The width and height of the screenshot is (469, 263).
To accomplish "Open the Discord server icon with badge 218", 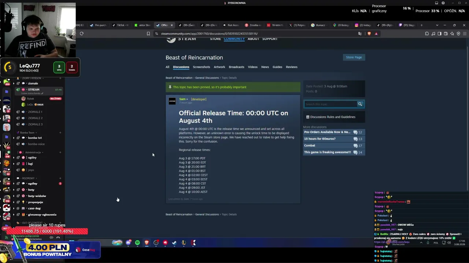I will pos(6,155).
